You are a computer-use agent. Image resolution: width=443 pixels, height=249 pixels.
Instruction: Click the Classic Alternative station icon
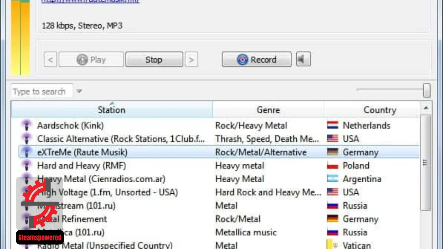pyautogui.click(x=26, y=139)
